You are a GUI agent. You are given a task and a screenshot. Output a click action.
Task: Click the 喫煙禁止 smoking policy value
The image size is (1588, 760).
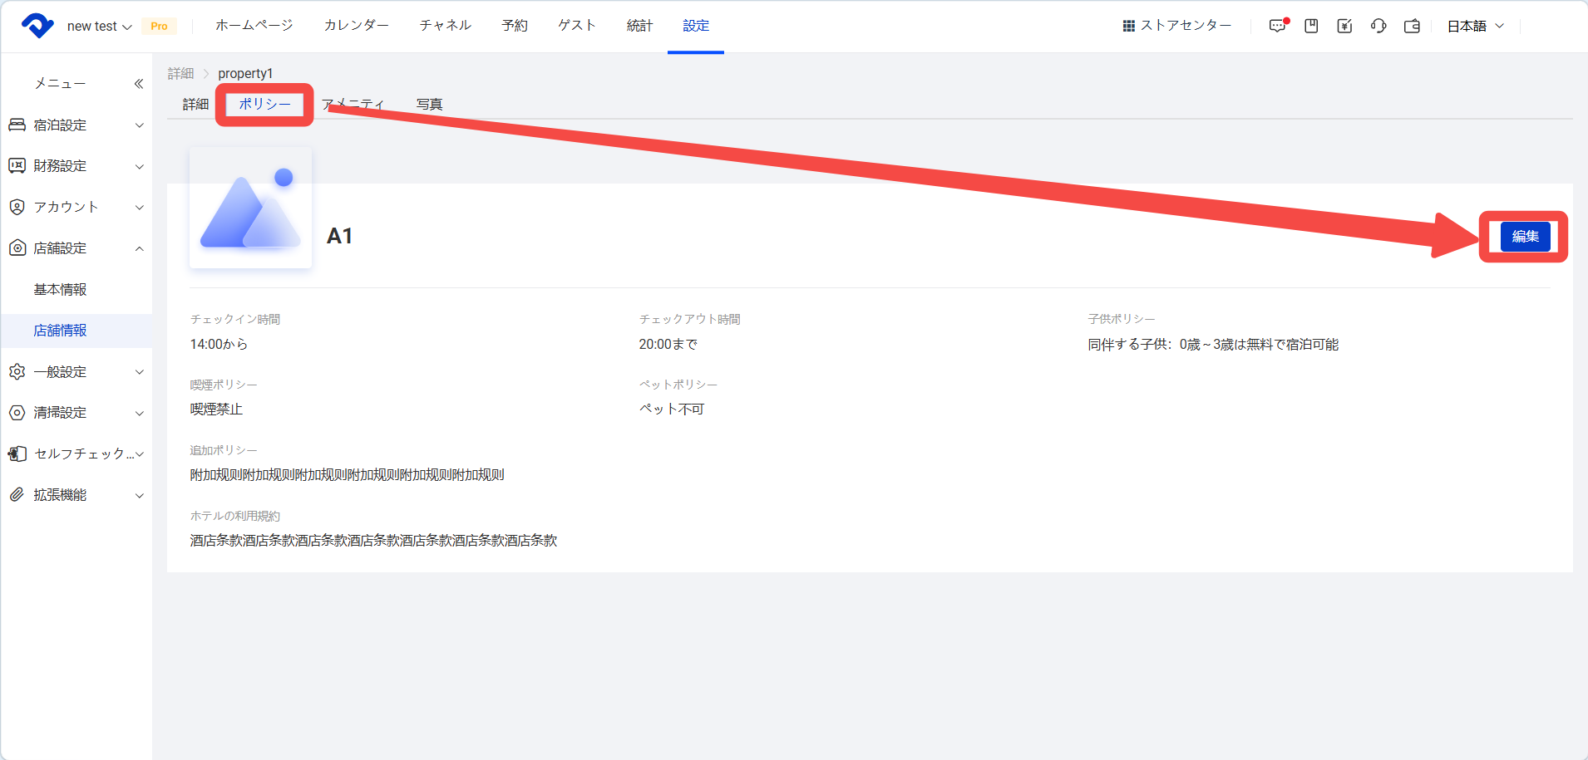[216, 409]
